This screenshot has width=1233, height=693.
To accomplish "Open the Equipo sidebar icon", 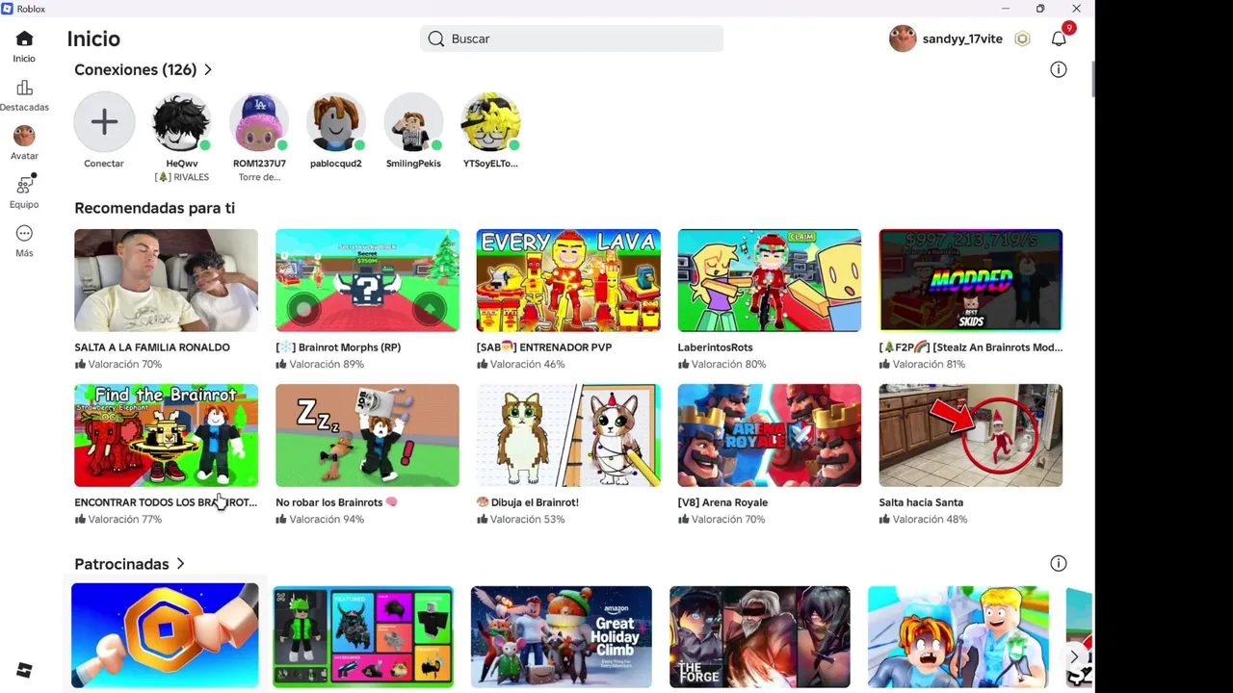I will 24,185.
